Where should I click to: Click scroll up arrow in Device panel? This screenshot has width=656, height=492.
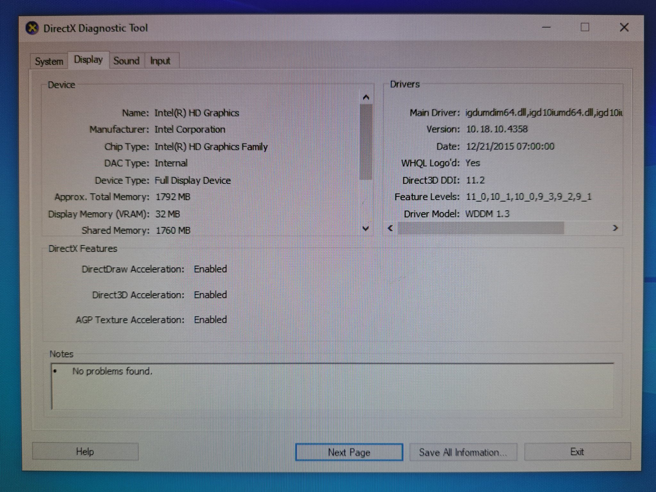[366, 97]
